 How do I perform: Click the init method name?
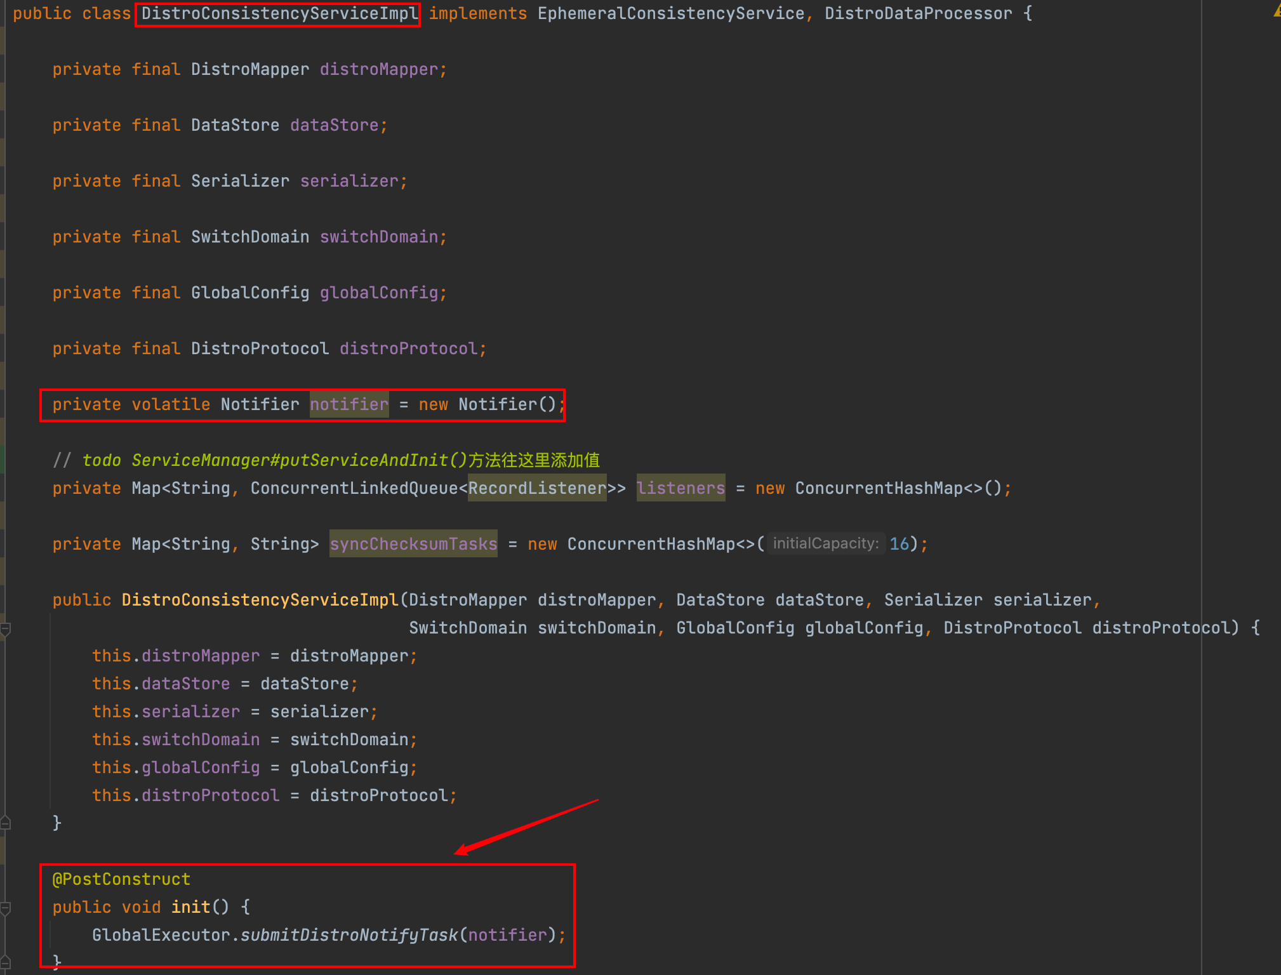[190, 907]
